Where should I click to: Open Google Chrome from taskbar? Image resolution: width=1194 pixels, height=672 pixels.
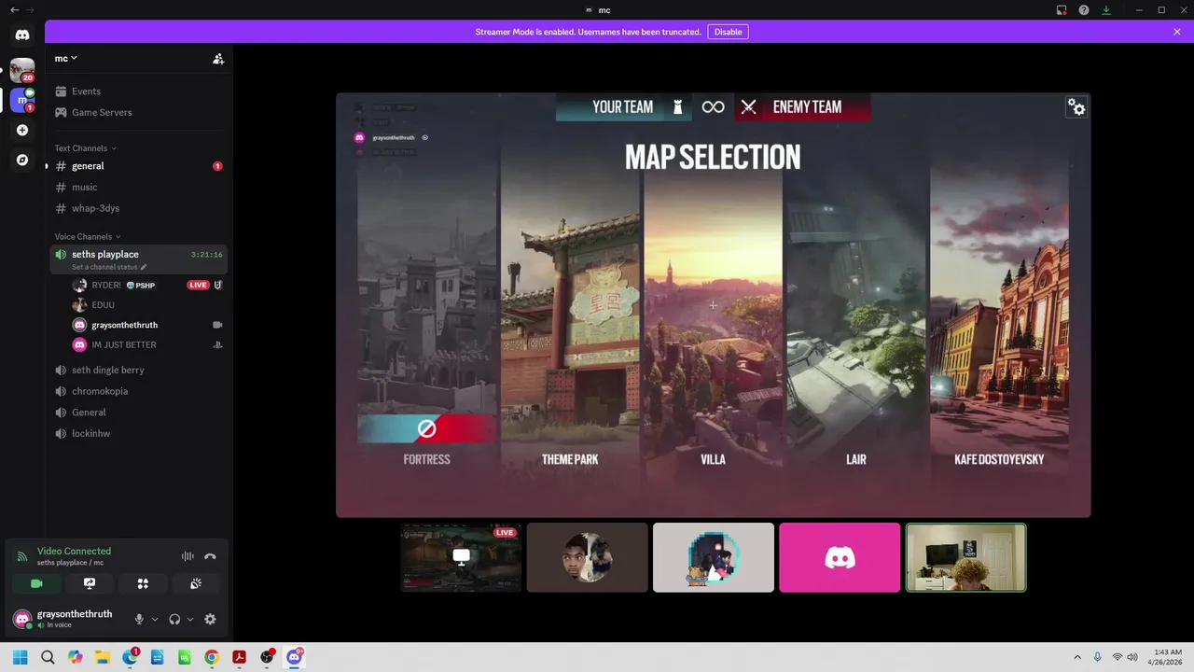(212, 657)
